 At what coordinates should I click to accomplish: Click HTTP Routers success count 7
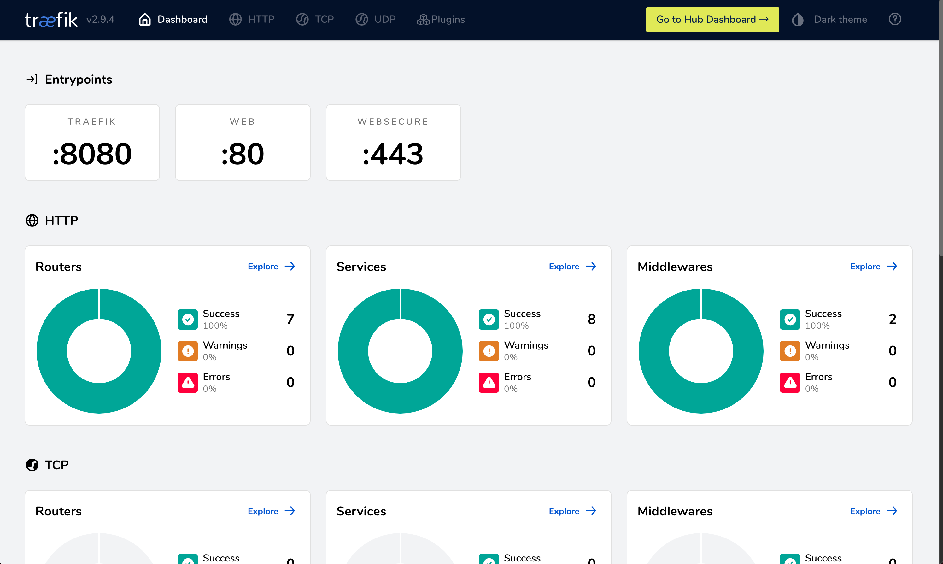click(291, 319)
